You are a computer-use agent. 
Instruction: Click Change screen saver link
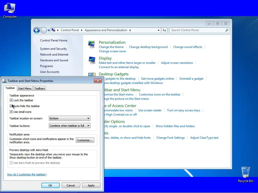point(112,51)
